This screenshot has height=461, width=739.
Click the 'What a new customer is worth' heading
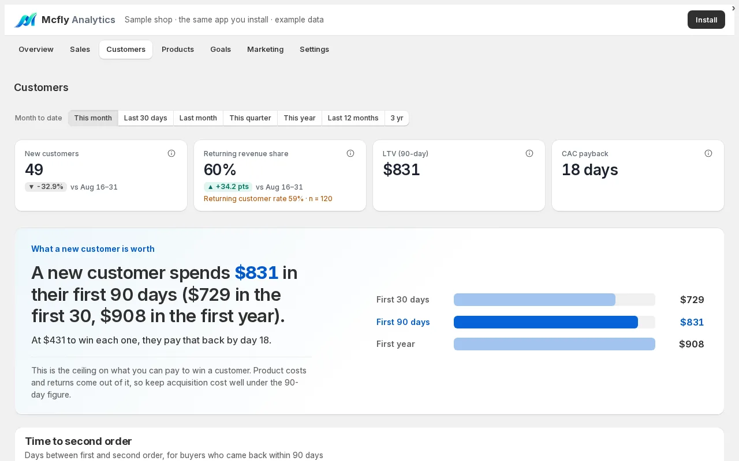[x=93, y=249]
